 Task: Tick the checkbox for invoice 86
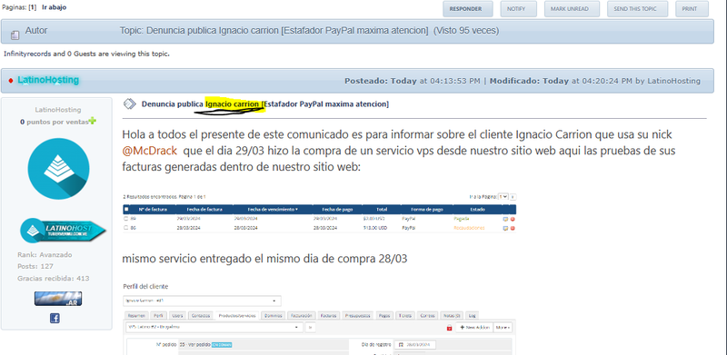click(126, 228)
